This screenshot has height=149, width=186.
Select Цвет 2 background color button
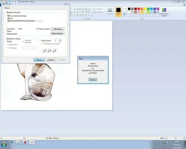click(x=124, y=12)
